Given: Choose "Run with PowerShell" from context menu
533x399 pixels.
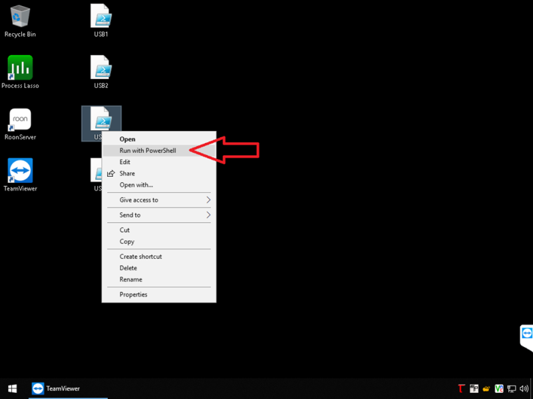Looking at the screenshot, I should (148, 151).
